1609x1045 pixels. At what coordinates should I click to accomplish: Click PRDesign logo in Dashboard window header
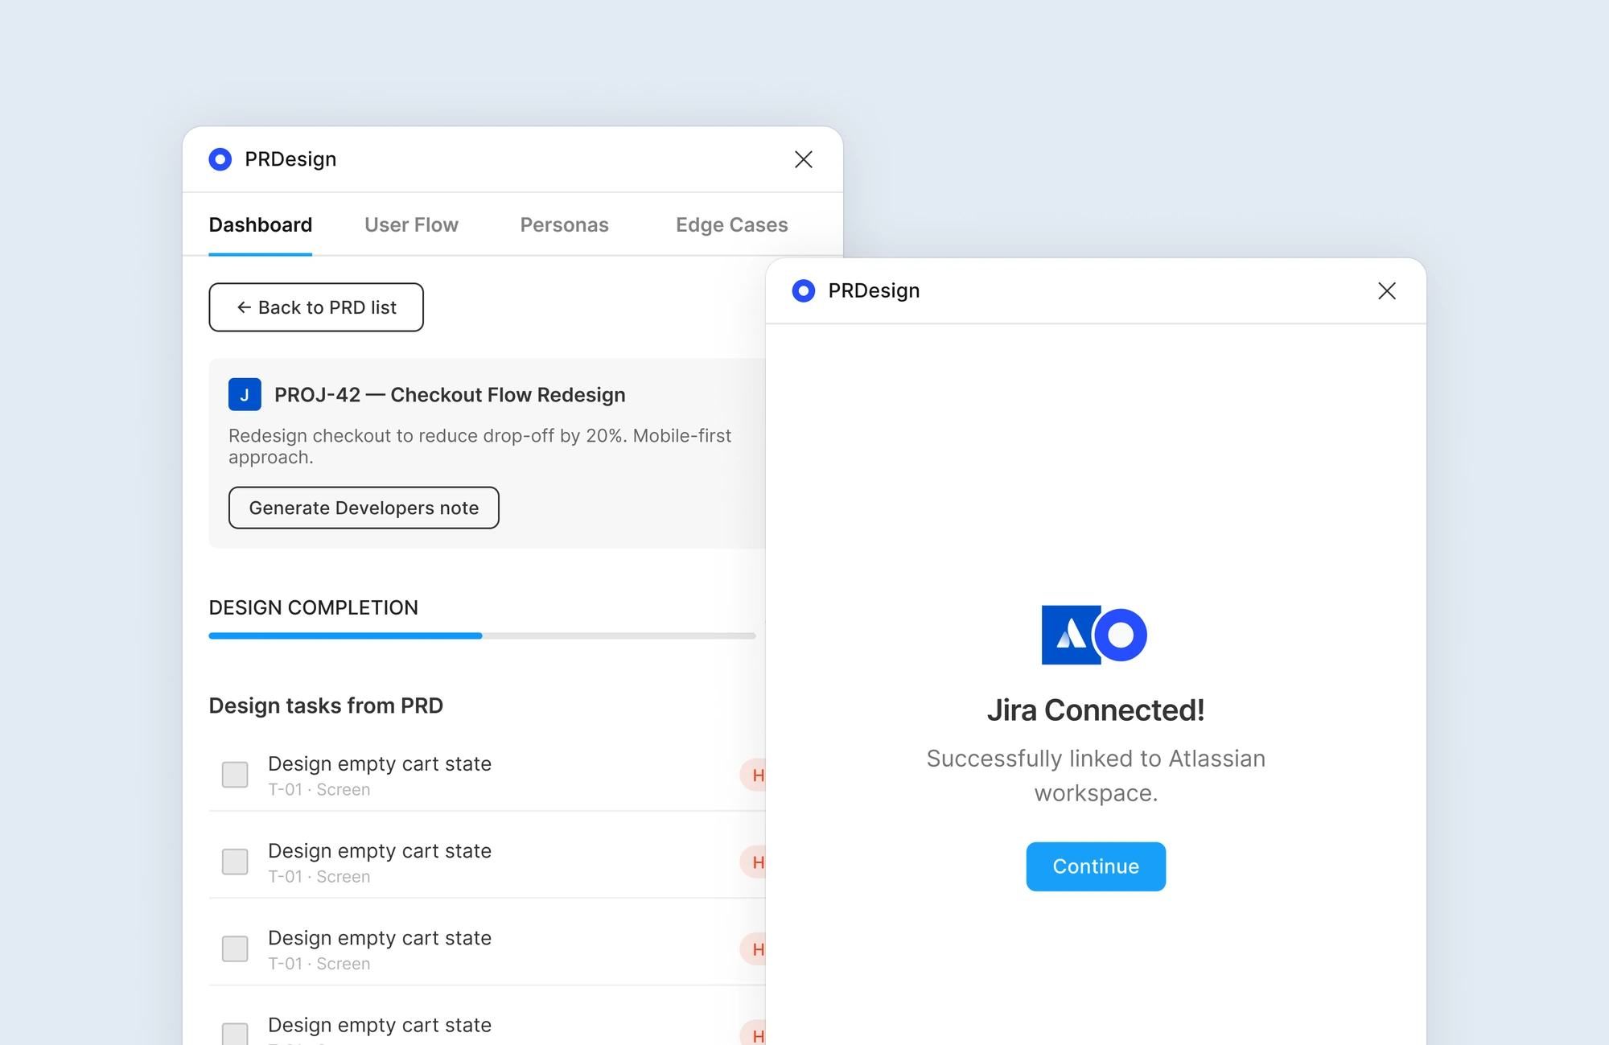coord(220,159)
